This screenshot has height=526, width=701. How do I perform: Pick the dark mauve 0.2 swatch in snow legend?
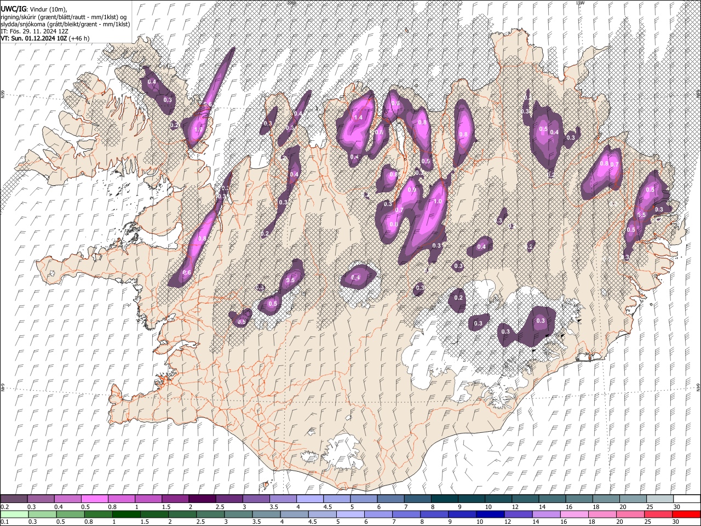14,499
